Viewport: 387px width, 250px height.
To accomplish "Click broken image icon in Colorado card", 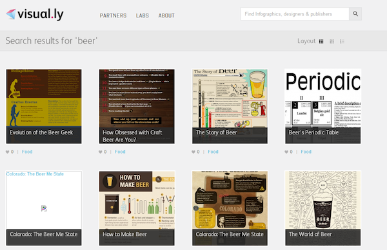I will (x=44, y=208).
